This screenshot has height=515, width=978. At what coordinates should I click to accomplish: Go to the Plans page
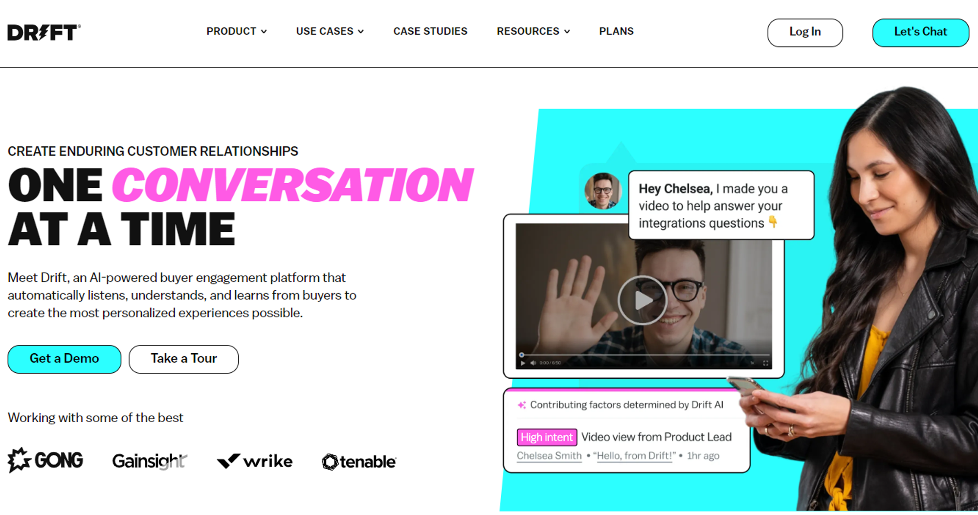tap(616, 31)
